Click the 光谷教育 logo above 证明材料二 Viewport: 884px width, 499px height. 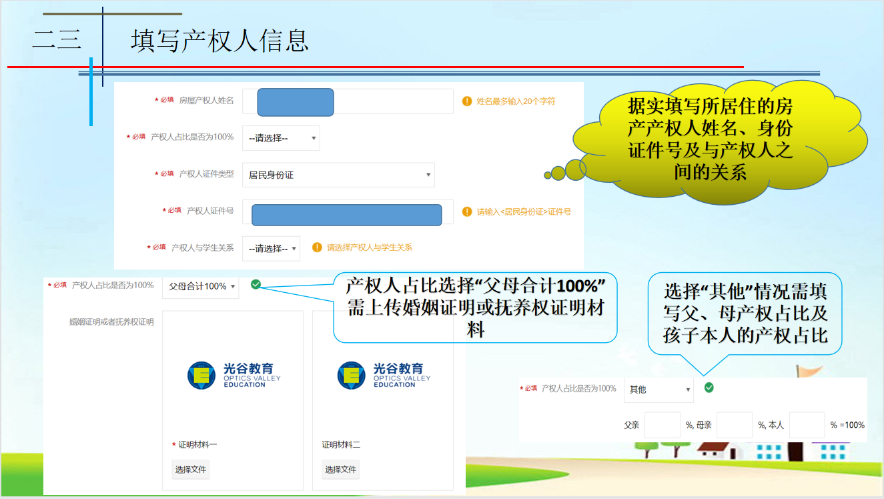[384, 375]
